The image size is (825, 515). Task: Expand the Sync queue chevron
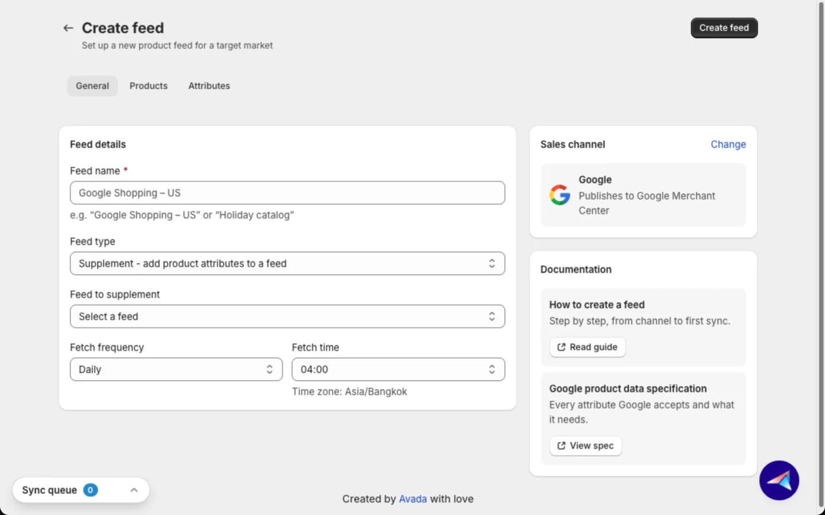tap(134, 490)
